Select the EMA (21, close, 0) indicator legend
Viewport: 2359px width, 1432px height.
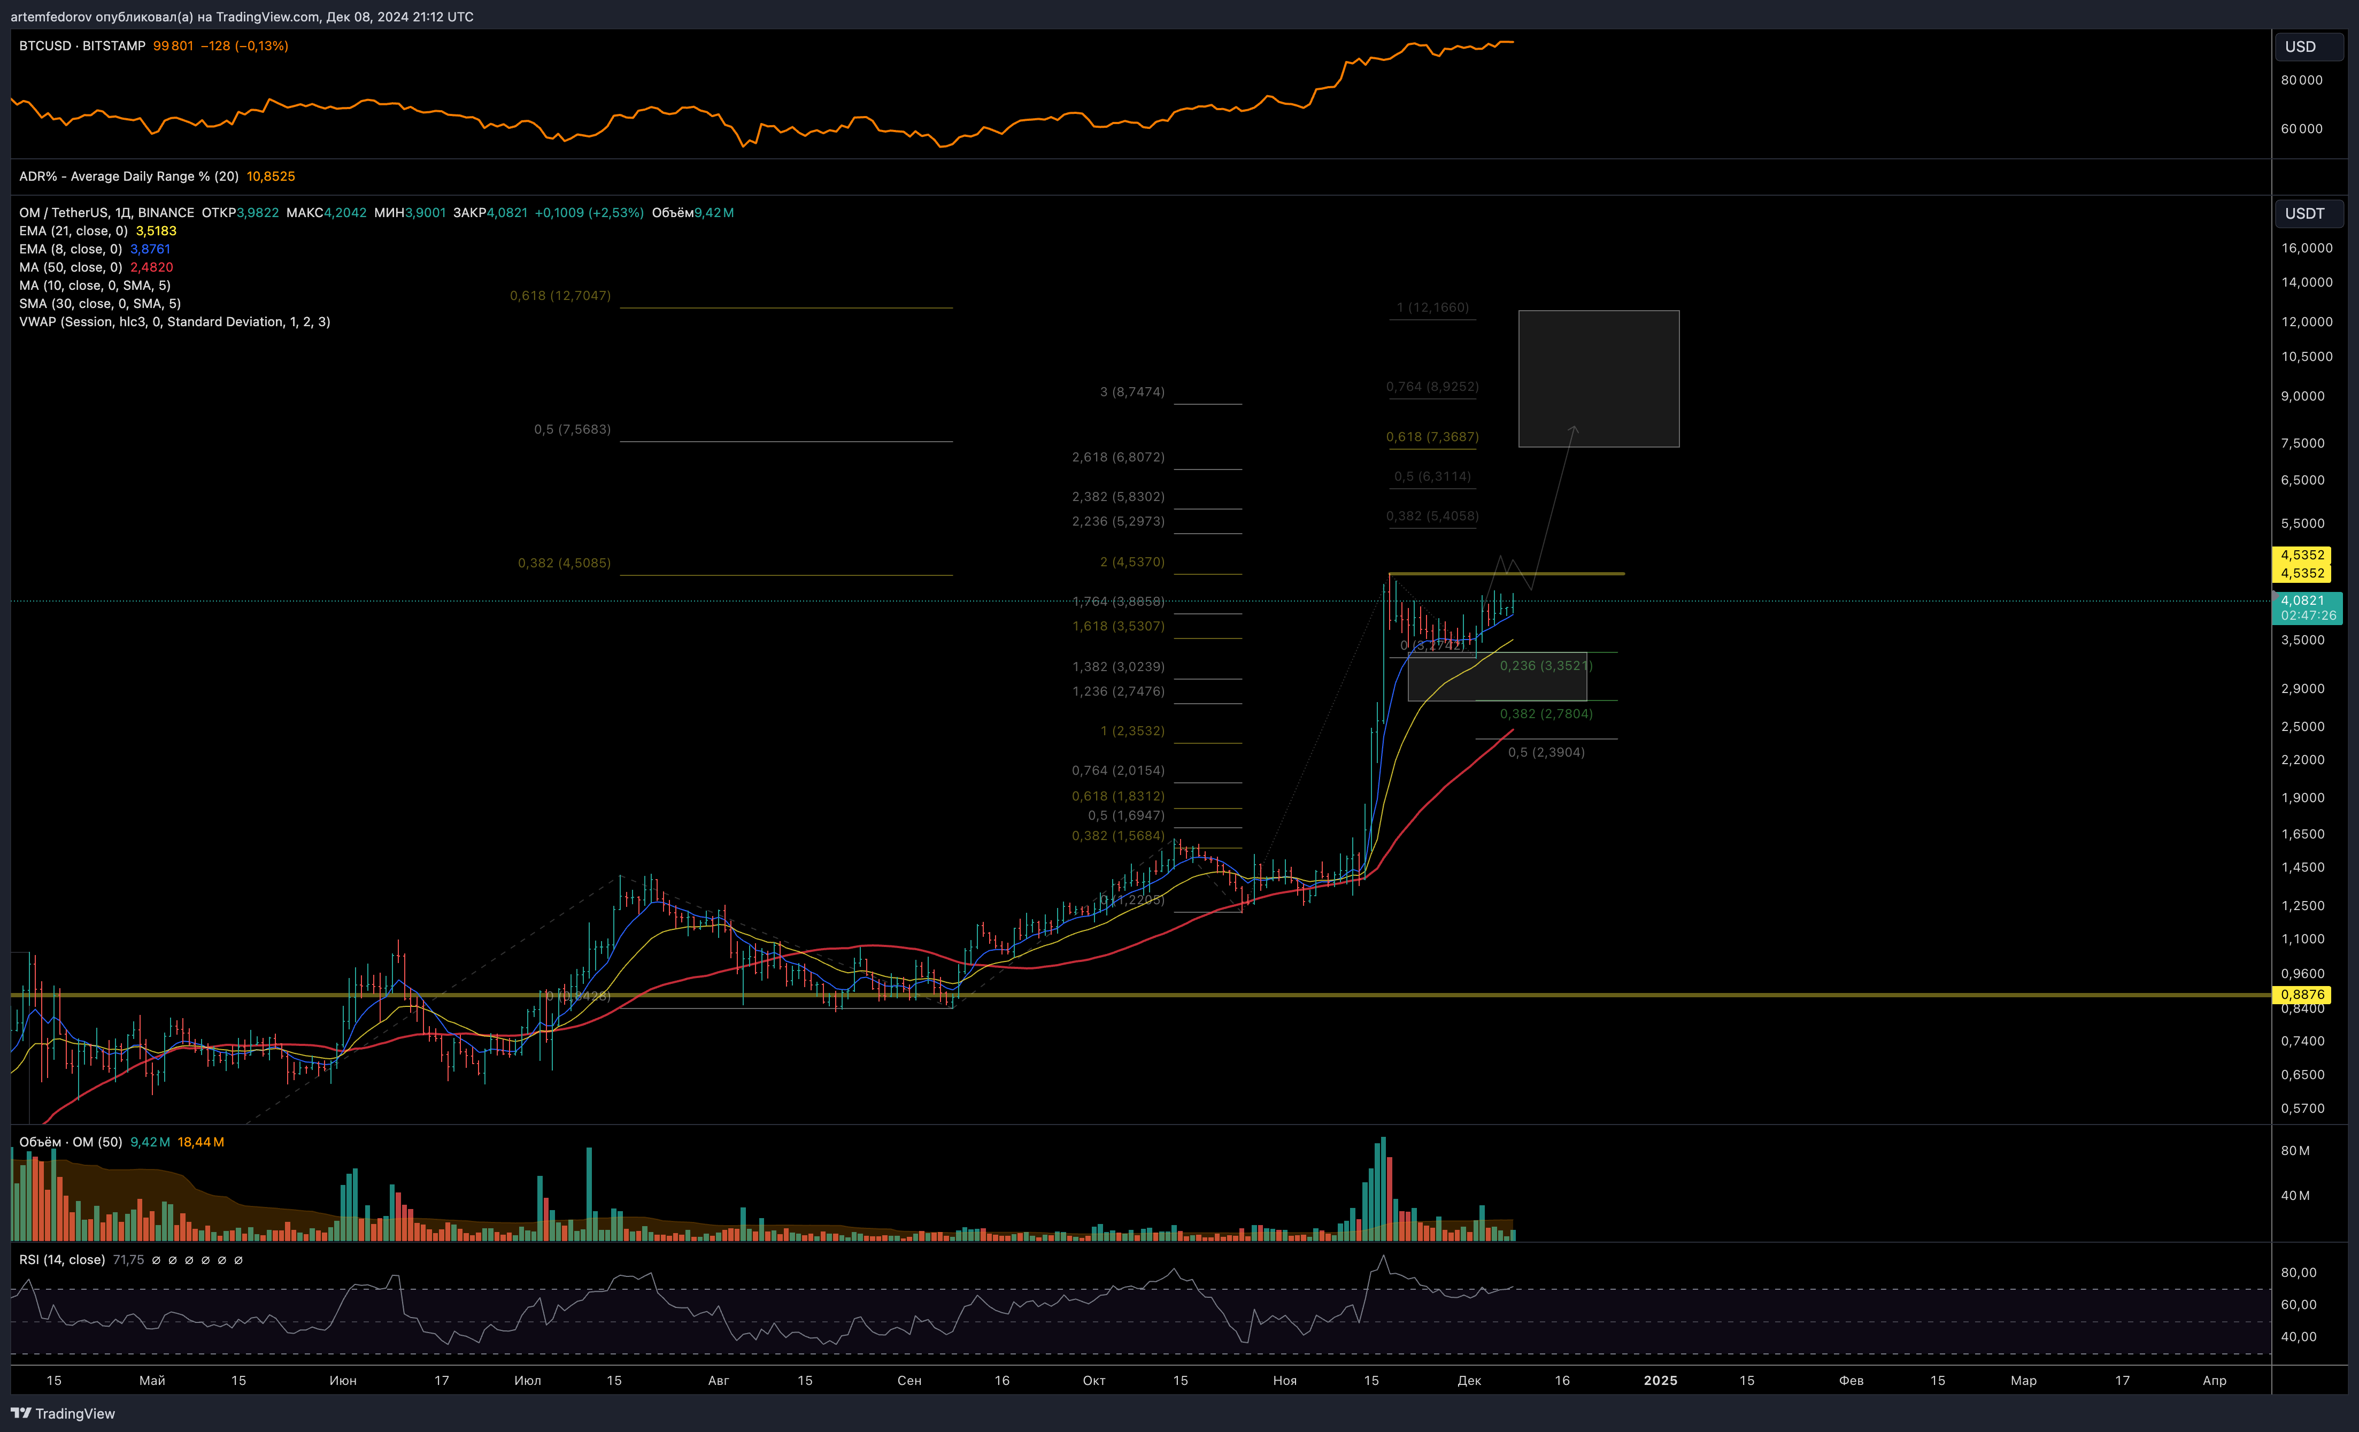[x=73, y=230]
